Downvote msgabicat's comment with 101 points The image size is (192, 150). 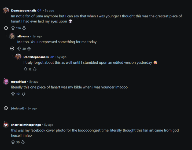(24, 94)
